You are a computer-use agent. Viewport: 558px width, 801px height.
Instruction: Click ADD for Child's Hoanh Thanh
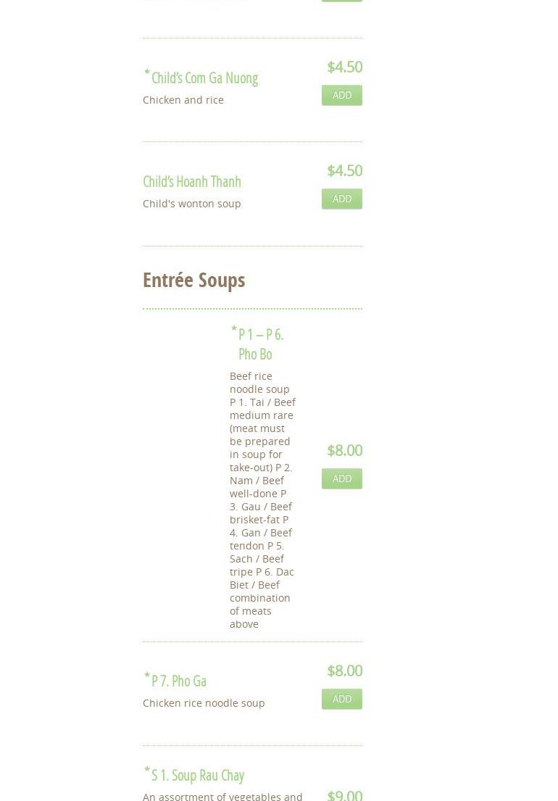point(341,199)
